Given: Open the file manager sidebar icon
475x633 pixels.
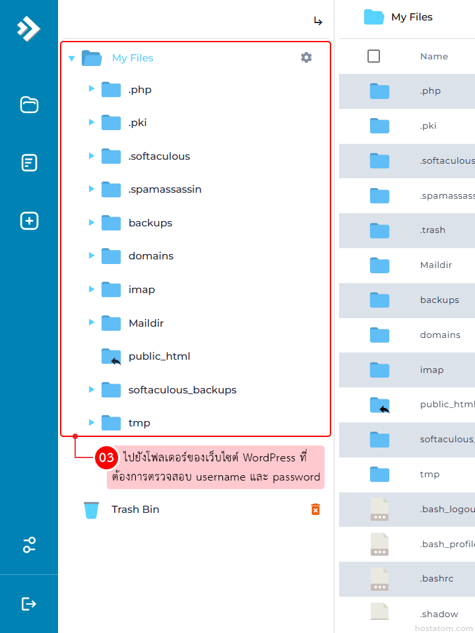Looking at the screenshot, I should point(29,105).
